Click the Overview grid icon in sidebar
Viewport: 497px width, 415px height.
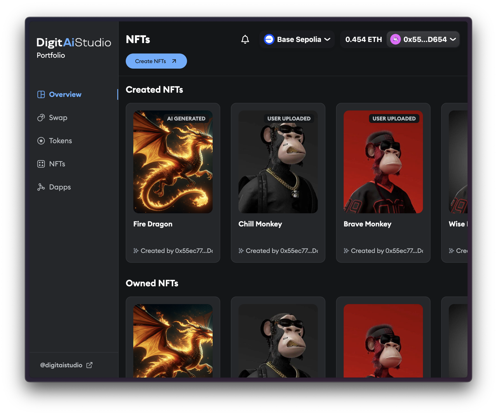[41, 95]
